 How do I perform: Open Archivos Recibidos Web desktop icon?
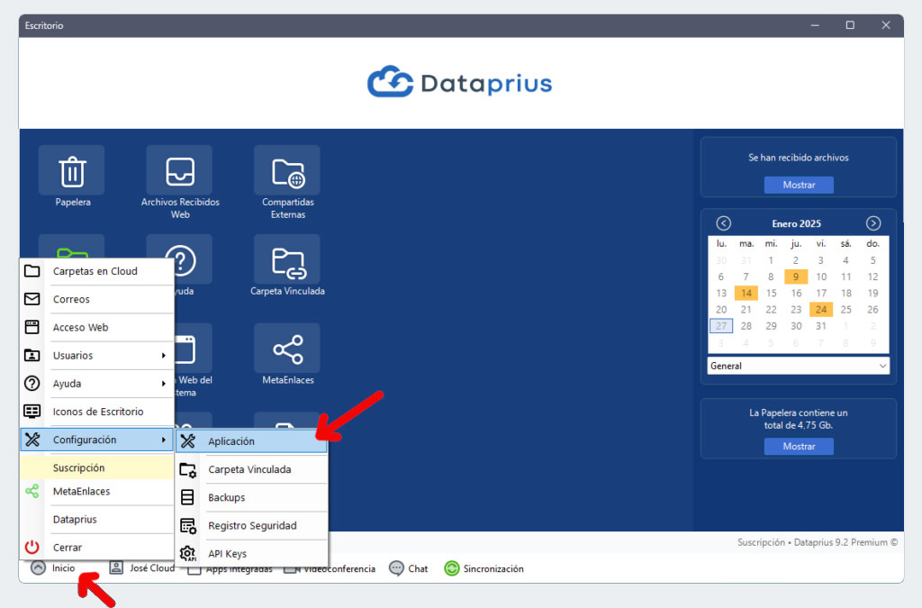click(179, 170)
